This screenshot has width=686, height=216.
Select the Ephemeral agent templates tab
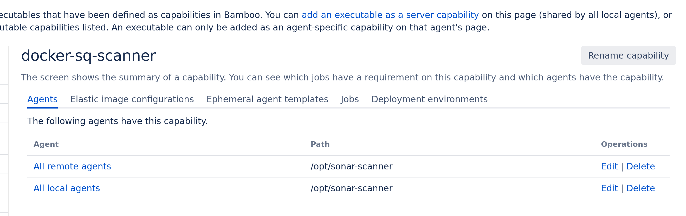(267, 99)
